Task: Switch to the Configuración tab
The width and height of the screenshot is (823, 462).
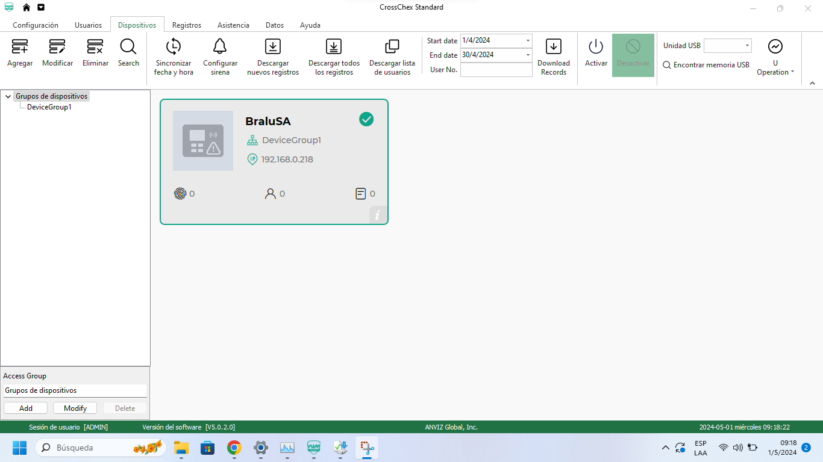Action: pyautogui.click(x=36, y=25)
